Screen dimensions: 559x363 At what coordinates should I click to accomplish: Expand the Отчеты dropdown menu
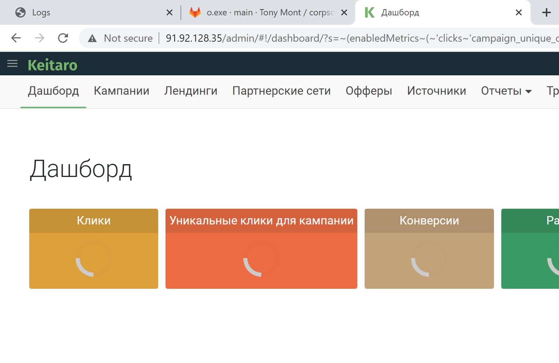click(x=506, y=91)
